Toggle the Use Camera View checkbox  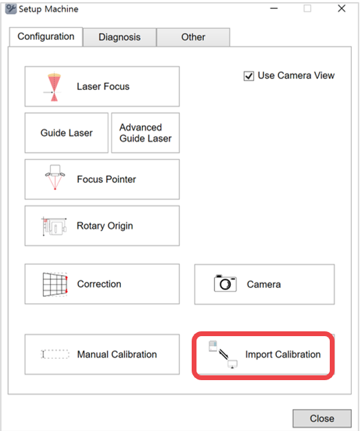pyautogui.click(x=249, y=76)
